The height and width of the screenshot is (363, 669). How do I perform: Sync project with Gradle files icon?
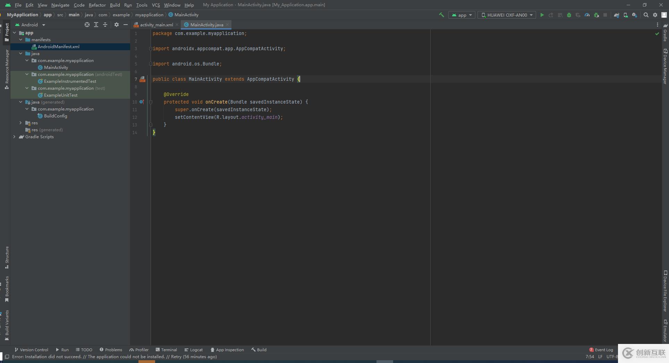[617, 15]
